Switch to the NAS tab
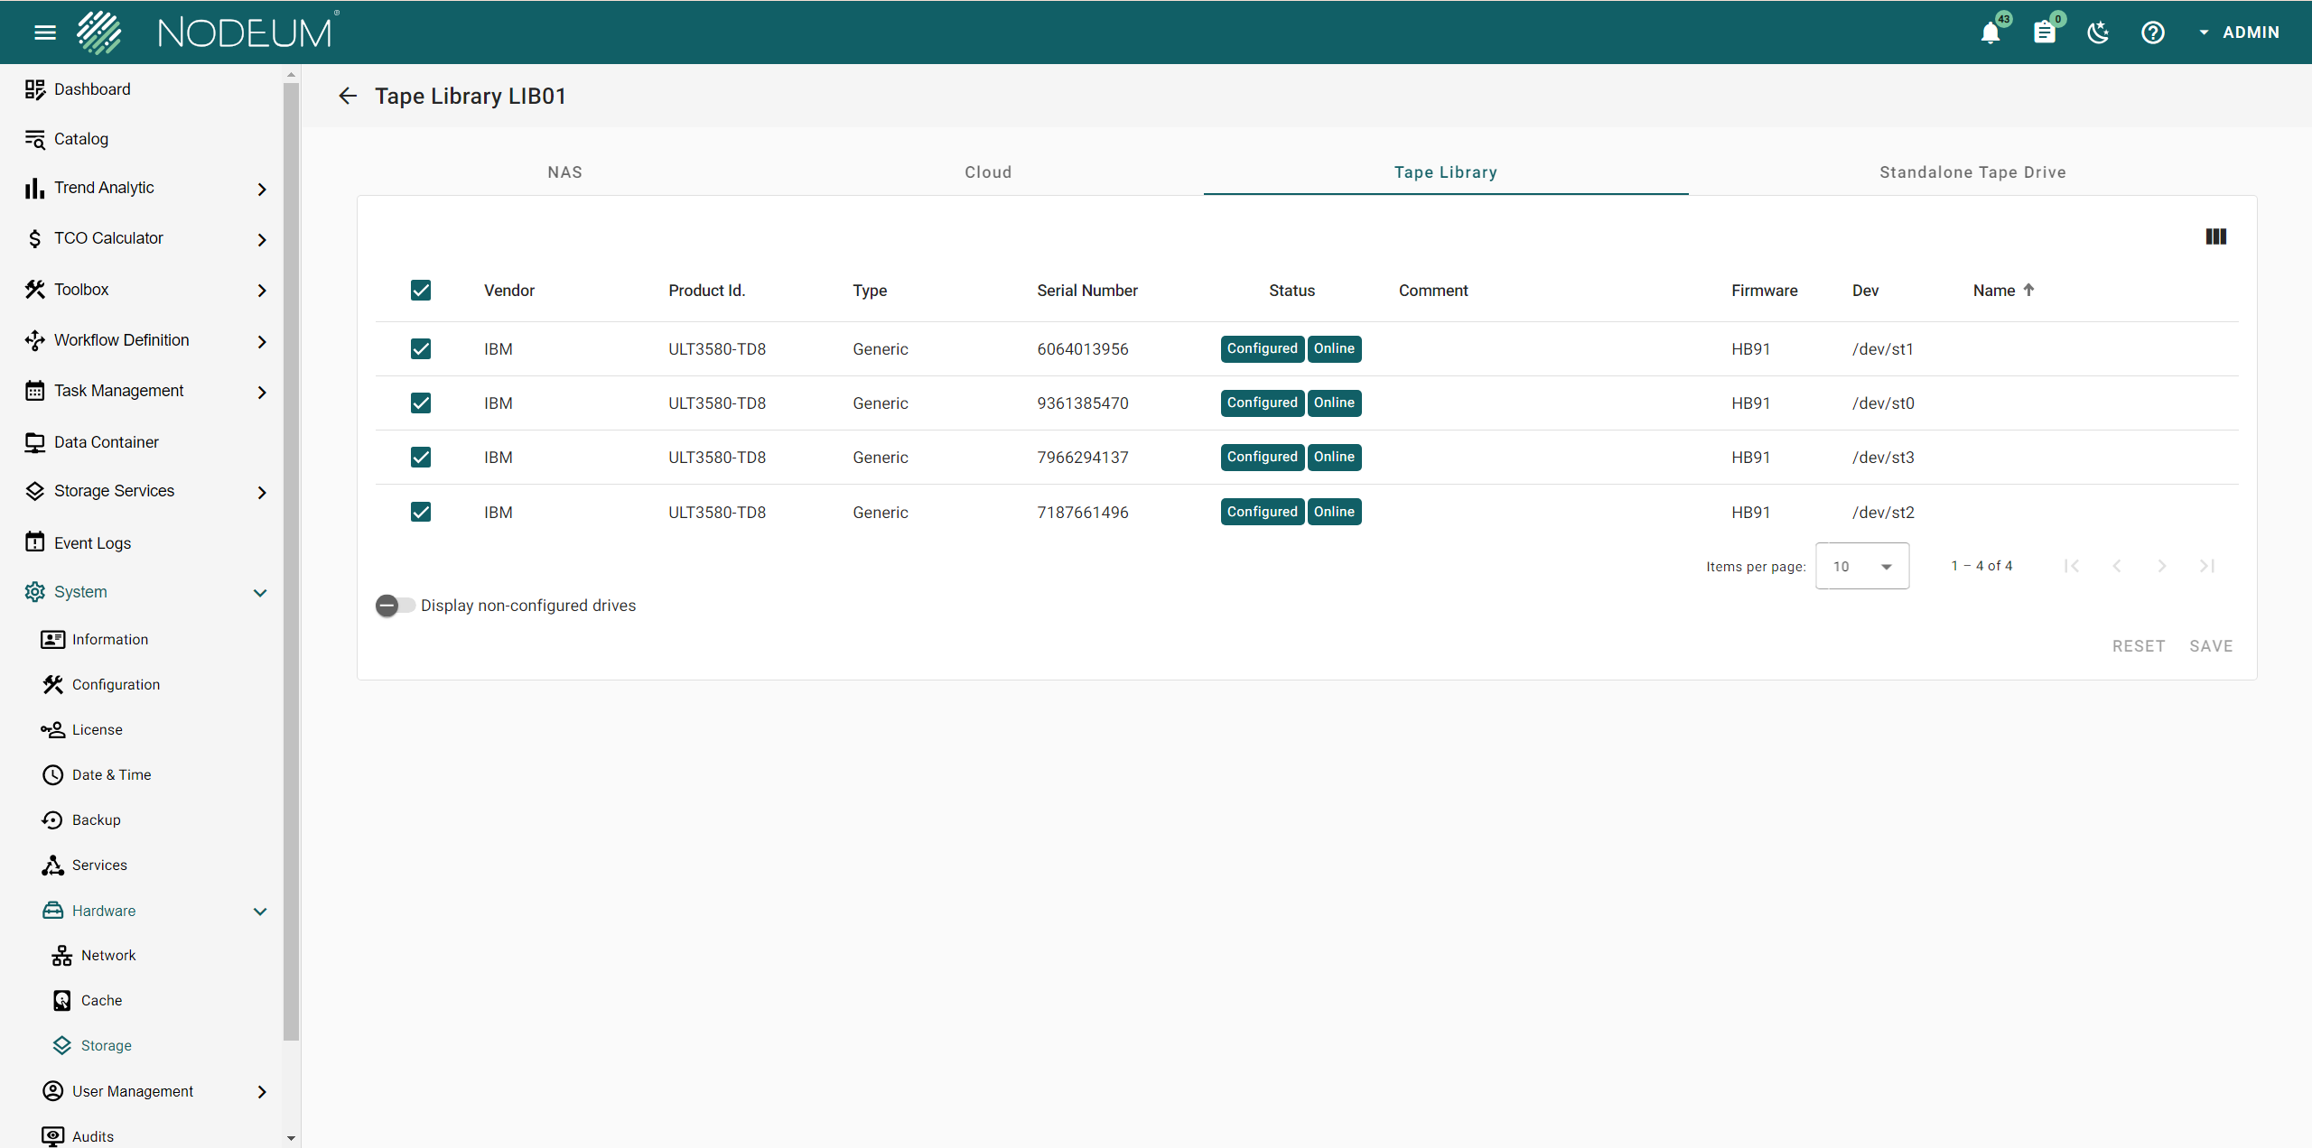 pos(564,172)
